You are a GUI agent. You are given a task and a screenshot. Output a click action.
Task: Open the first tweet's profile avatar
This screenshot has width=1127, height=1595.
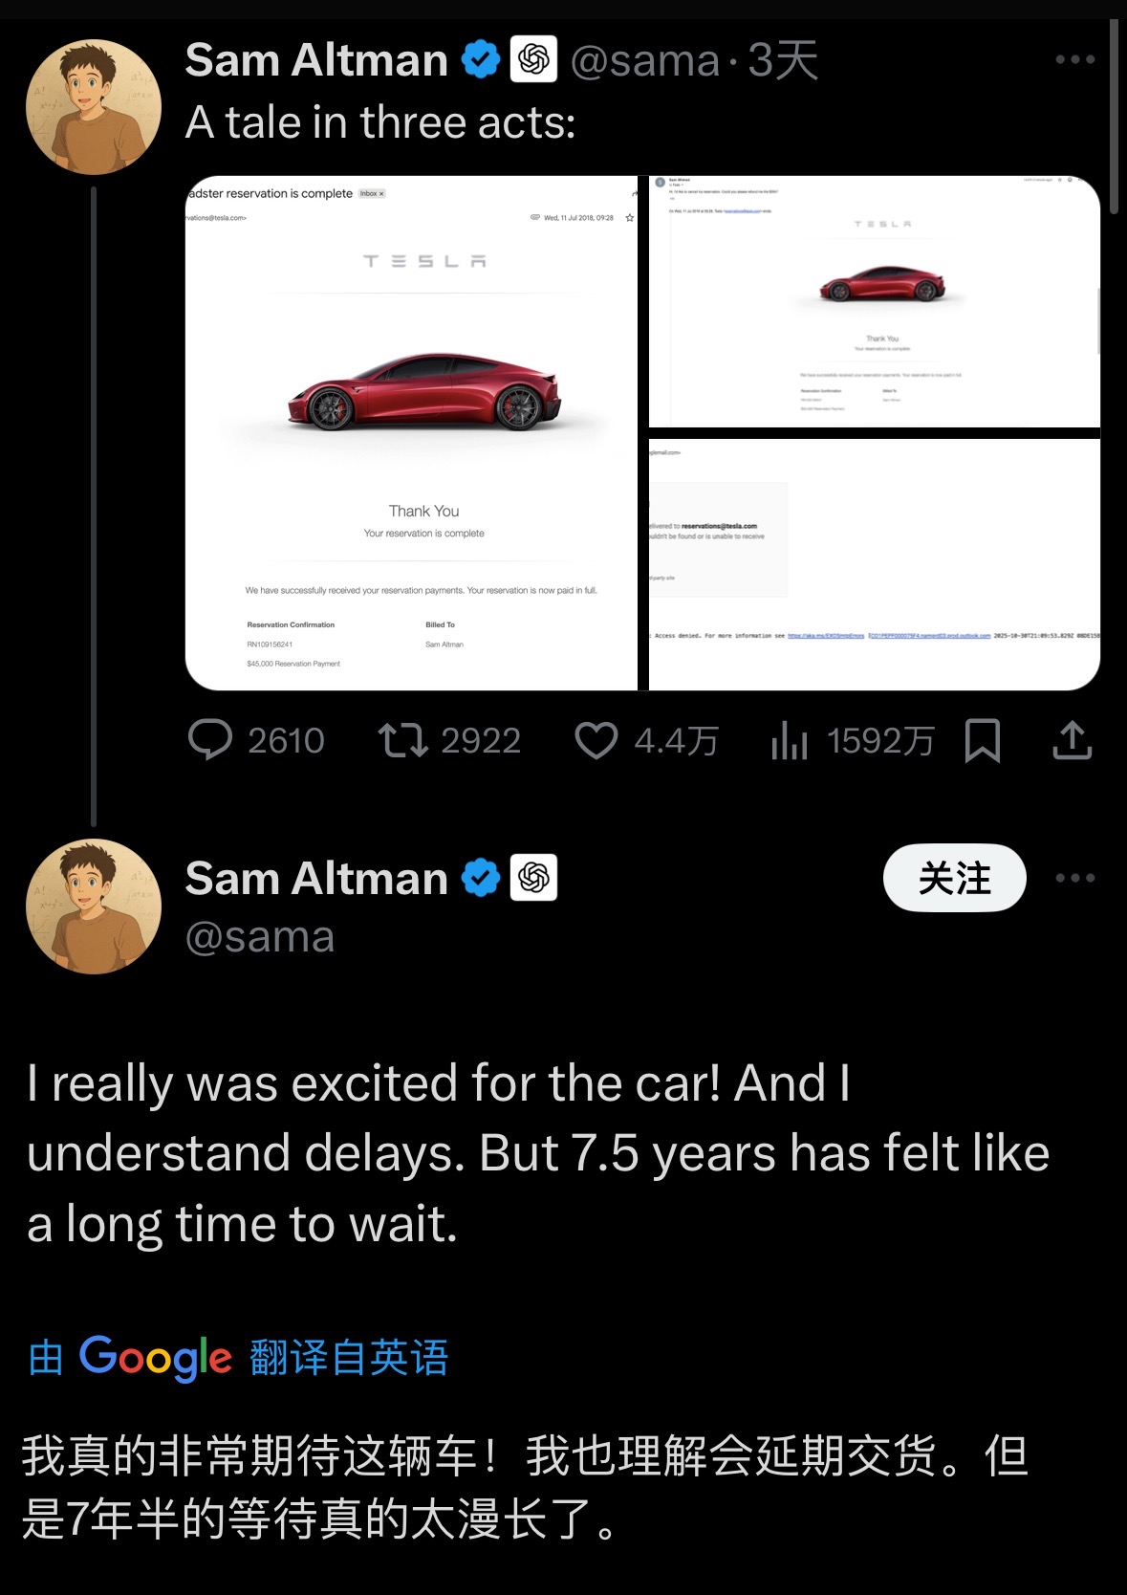[94, 107]
